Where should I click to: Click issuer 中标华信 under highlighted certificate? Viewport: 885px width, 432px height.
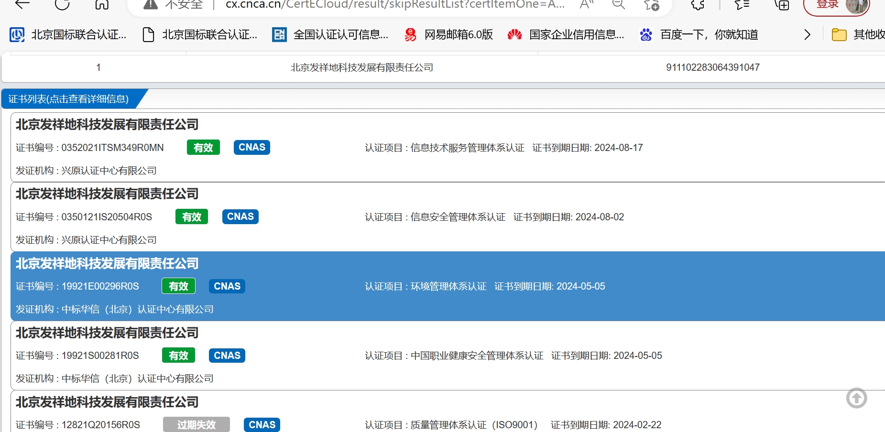tap(138, 309)
